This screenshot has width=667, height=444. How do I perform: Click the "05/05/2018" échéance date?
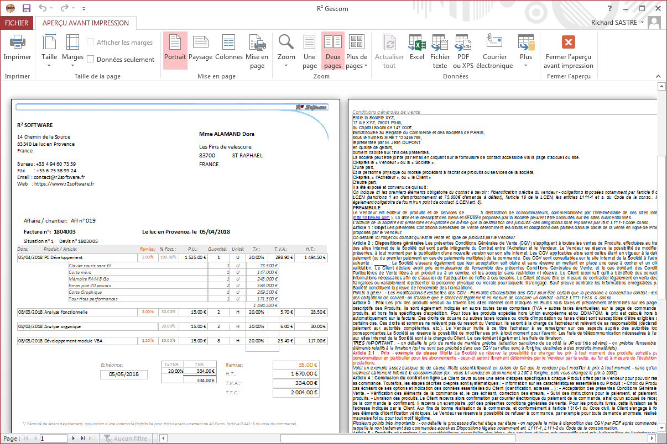[124, 374]
